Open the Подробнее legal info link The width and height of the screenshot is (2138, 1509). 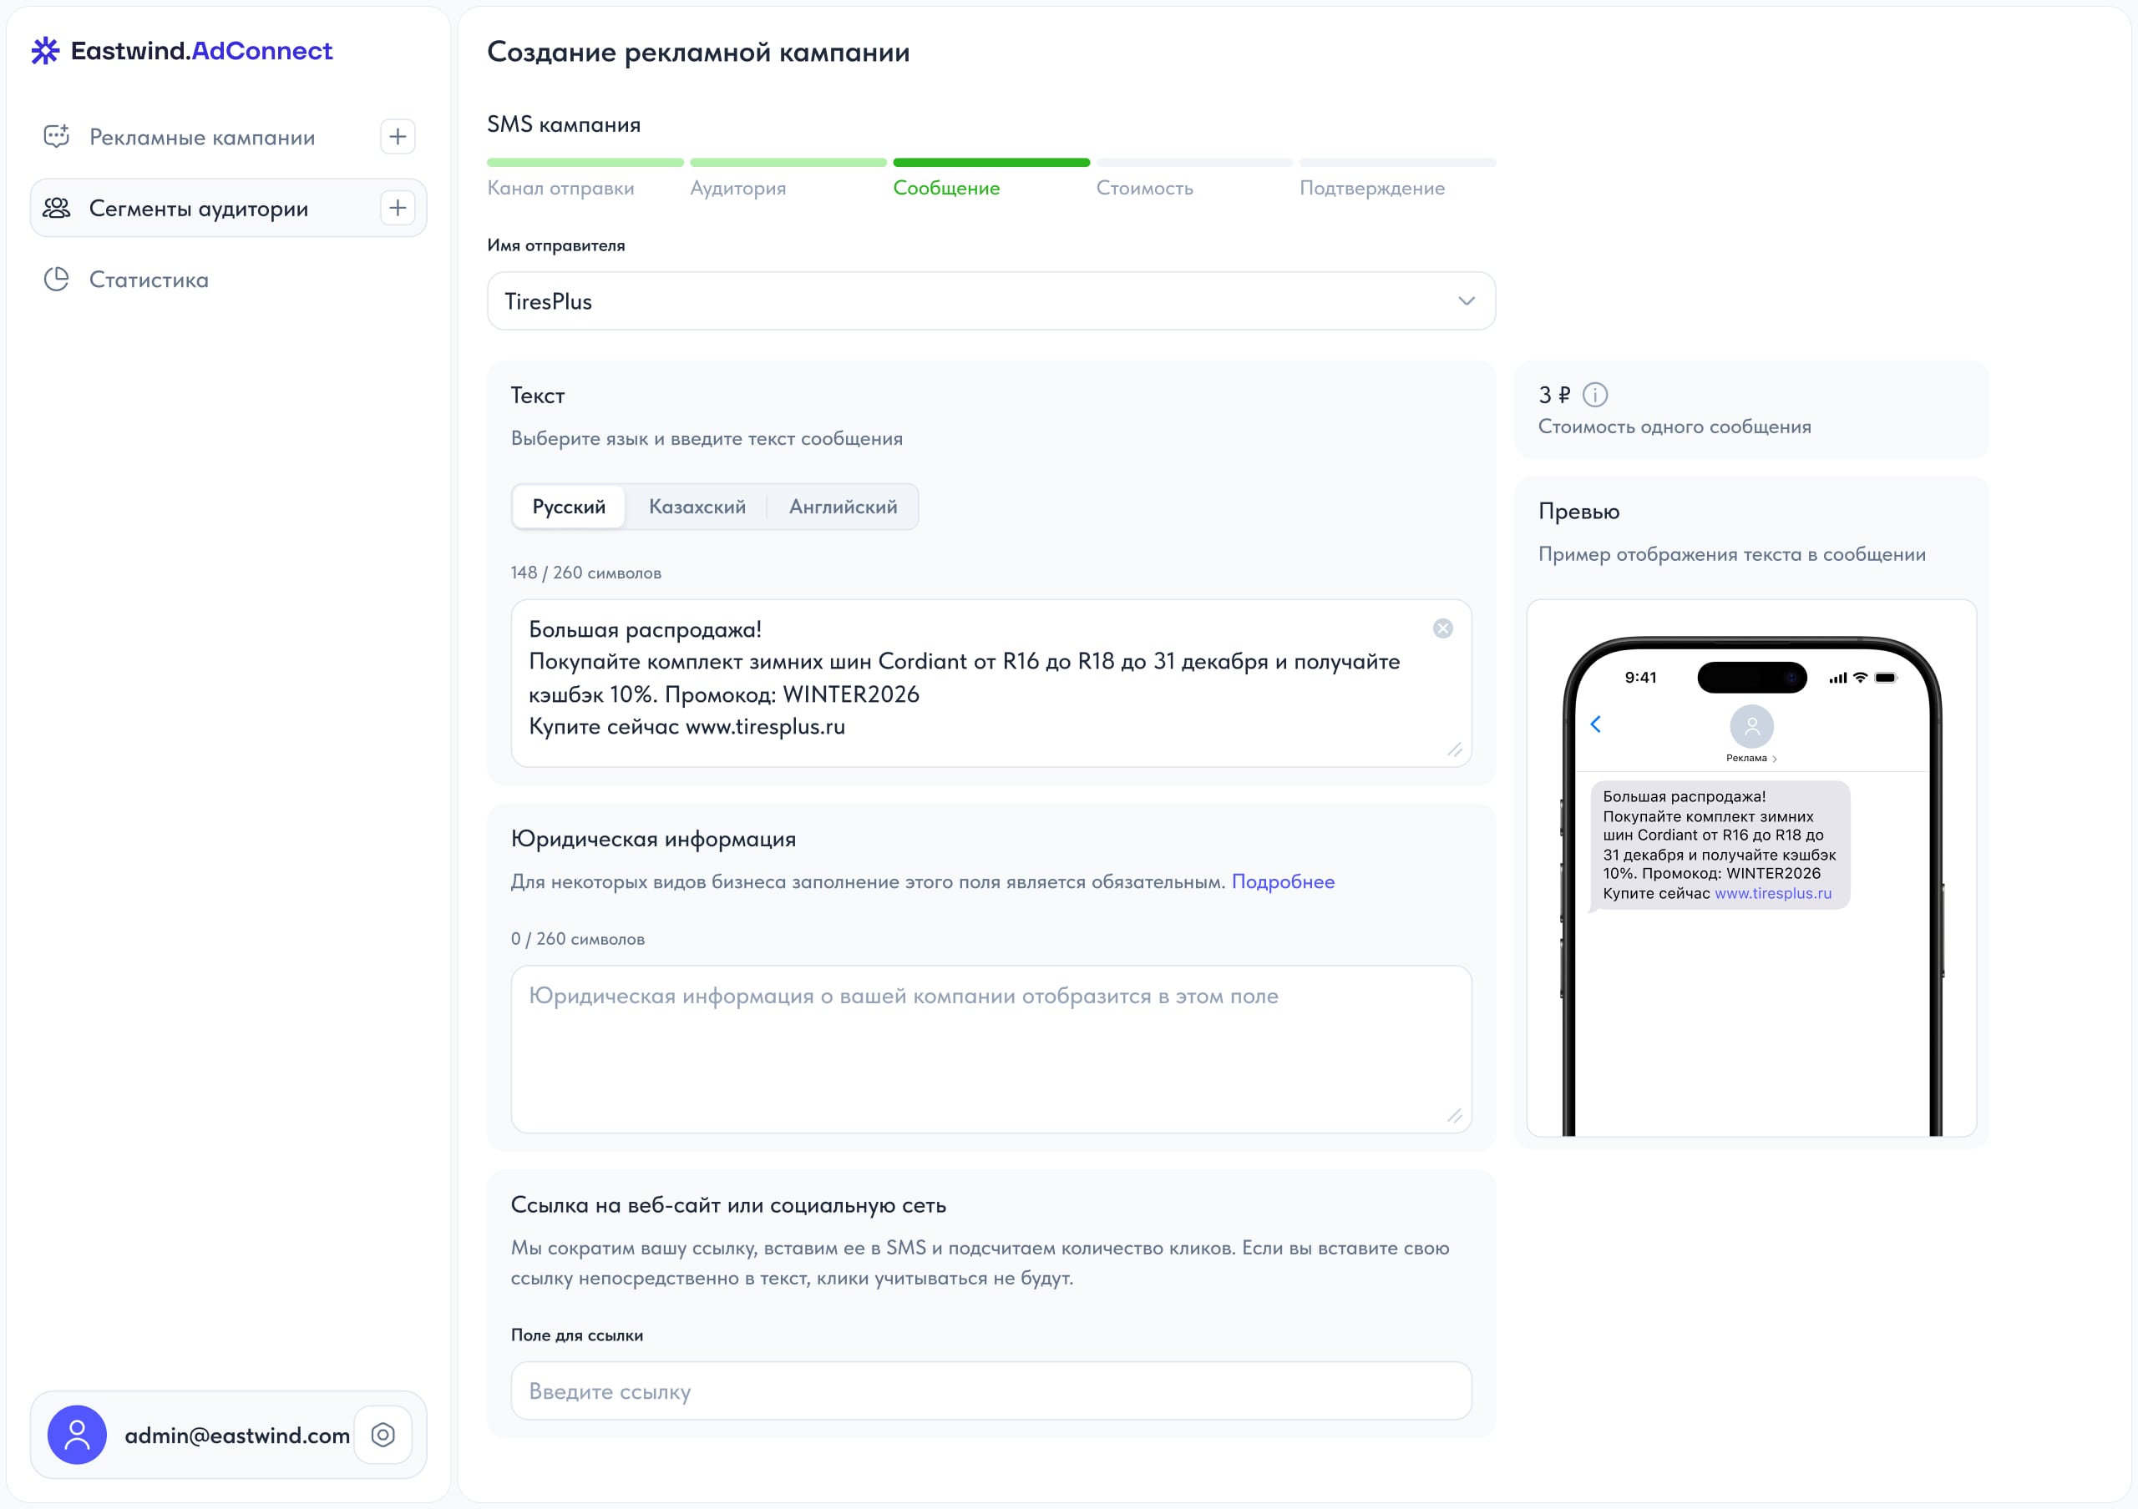pyautogui.click(x=1282, y=882)
